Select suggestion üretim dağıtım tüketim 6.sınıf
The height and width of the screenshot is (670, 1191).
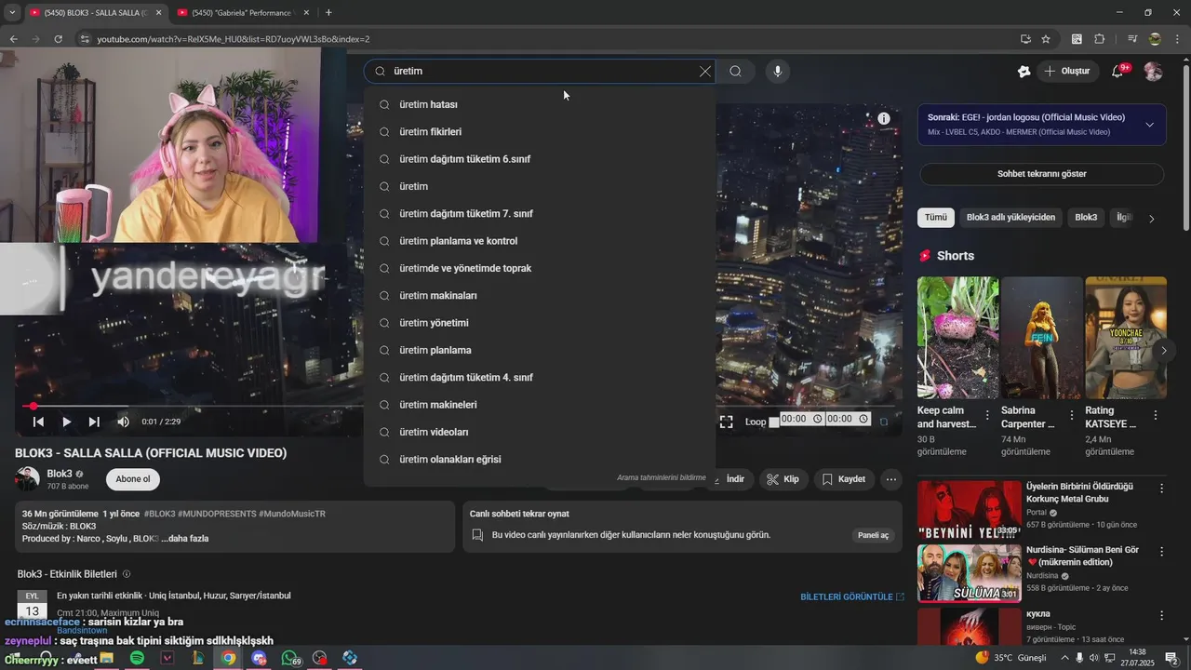[x=540, y=159]
